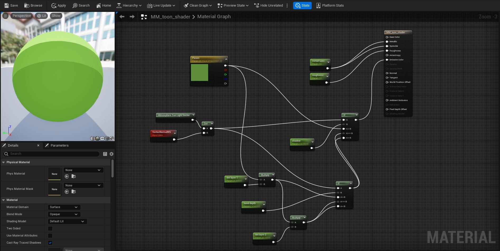Open the Clean Graph dropdown

click(198, 5)
